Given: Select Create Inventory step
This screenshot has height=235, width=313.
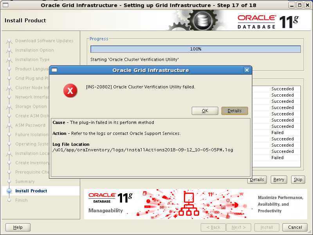Looking at the screenshot, I should coord(32,163).
